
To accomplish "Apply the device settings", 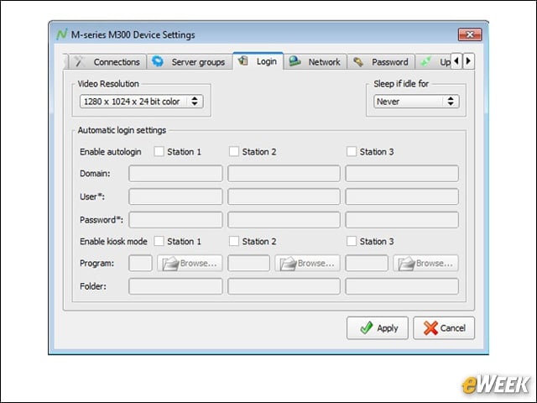I will (378, 328).
